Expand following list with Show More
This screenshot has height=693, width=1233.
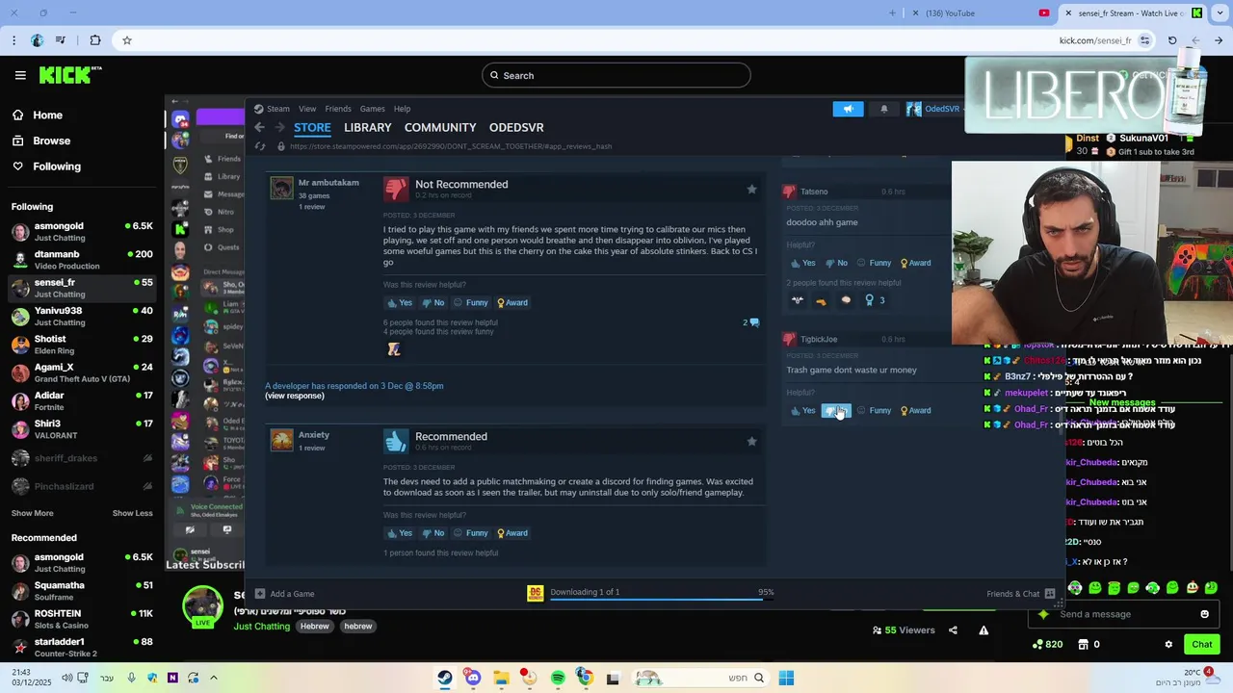(33, 513)
